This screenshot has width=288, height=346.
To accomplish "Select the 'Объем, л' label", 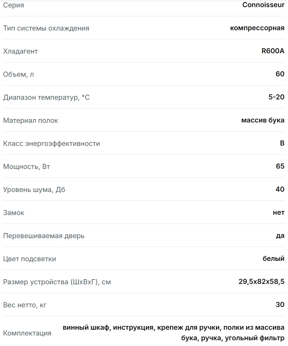I will 18,74.
